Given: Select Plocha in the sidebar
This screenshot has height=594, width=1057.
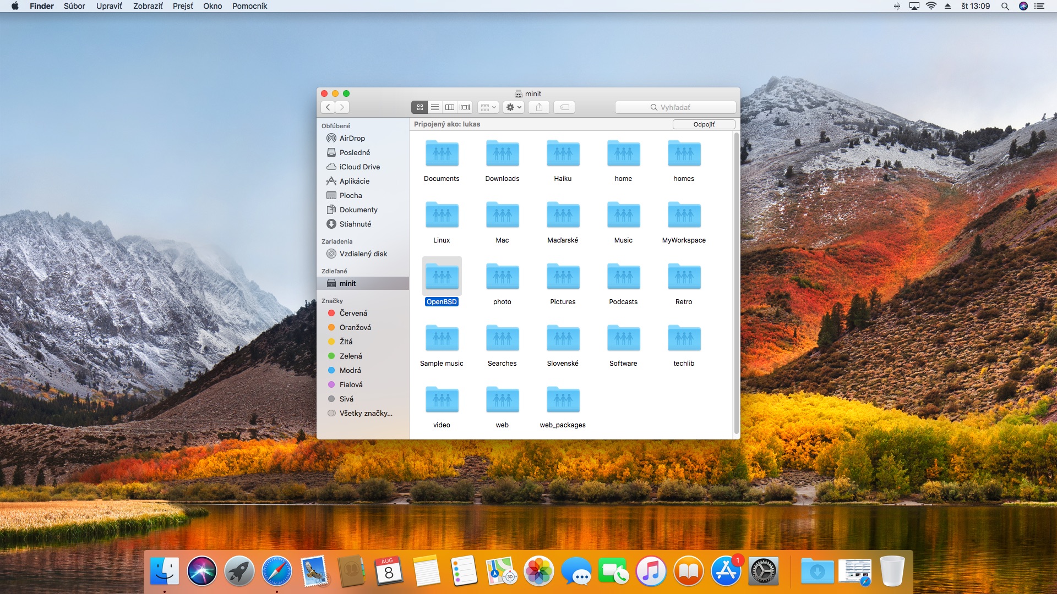Looking at the screenshot, I should coord(363,195).
